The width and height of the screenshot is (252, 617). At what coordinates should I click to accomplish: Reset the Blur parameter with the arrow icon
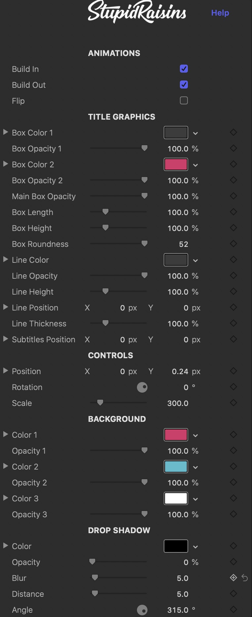point(245,578)
